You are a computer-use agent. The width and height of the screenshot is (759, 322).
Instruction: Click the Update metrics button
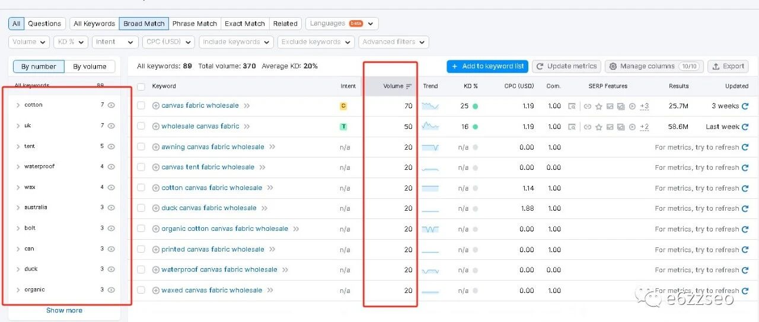point(566,66)
